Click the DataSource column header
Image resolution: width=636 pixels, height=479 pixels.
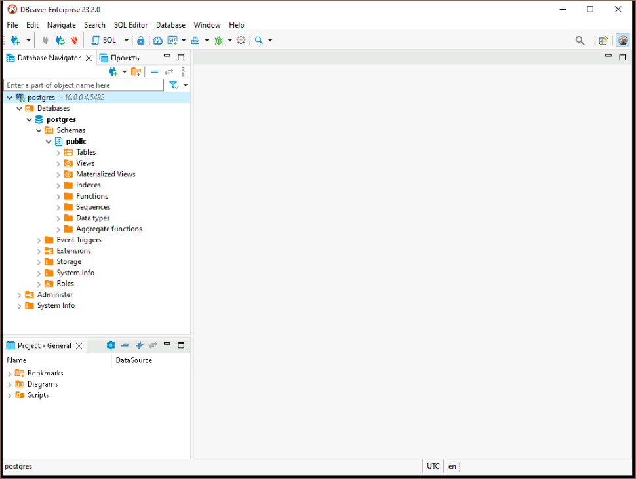[x=134, y=360]
